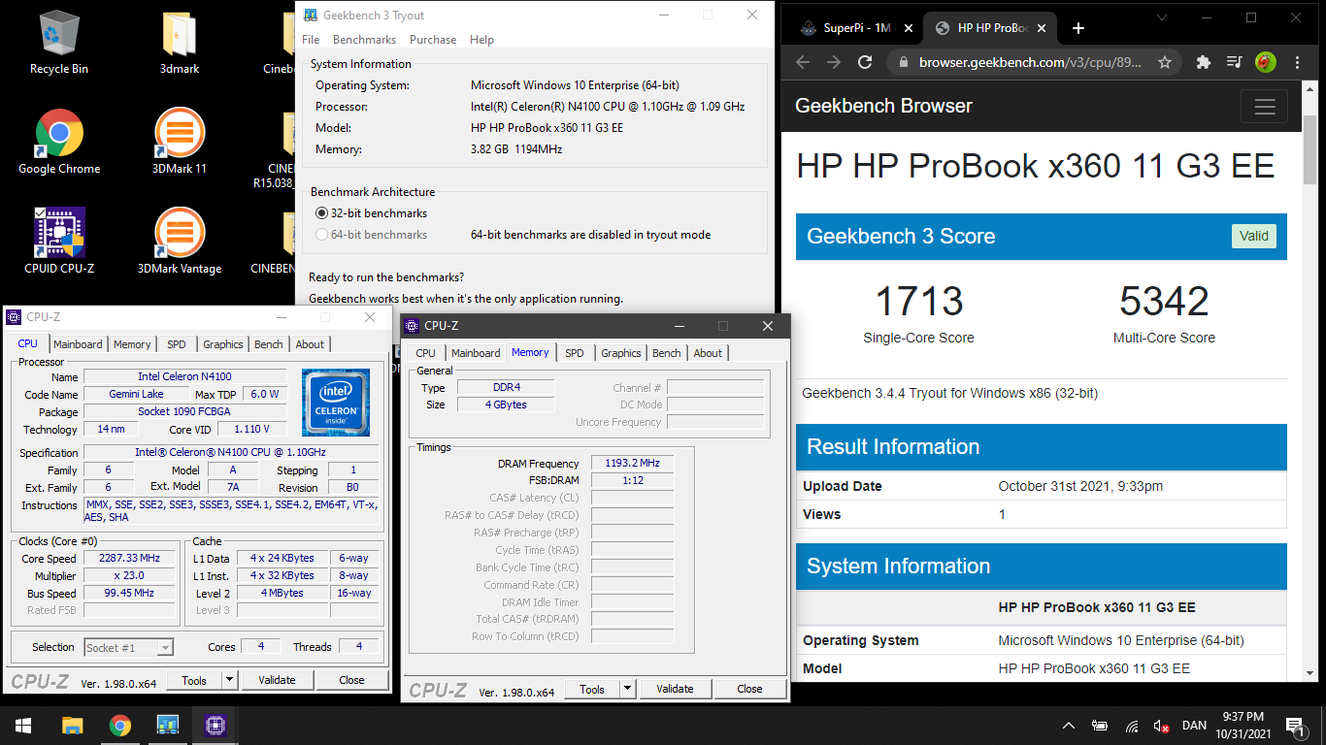The height and width of the screenshot is (745, 1326).
Task: Select 64-bit benchmarks radio button
Action: 322,235
